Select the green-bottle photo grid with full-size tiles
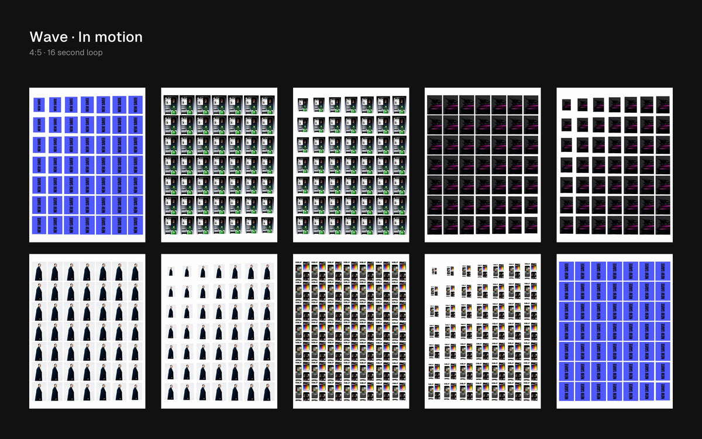Viewport: 702px width, 439px height. (219, 165)
